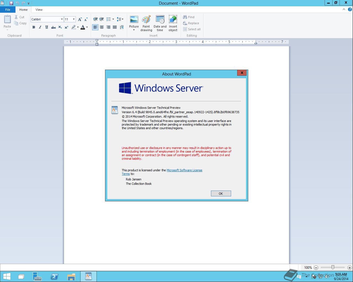Click the 100% zoom level indicator
Image resolution: width=353 pixels, height=282 pixels.
coord(308,268)
